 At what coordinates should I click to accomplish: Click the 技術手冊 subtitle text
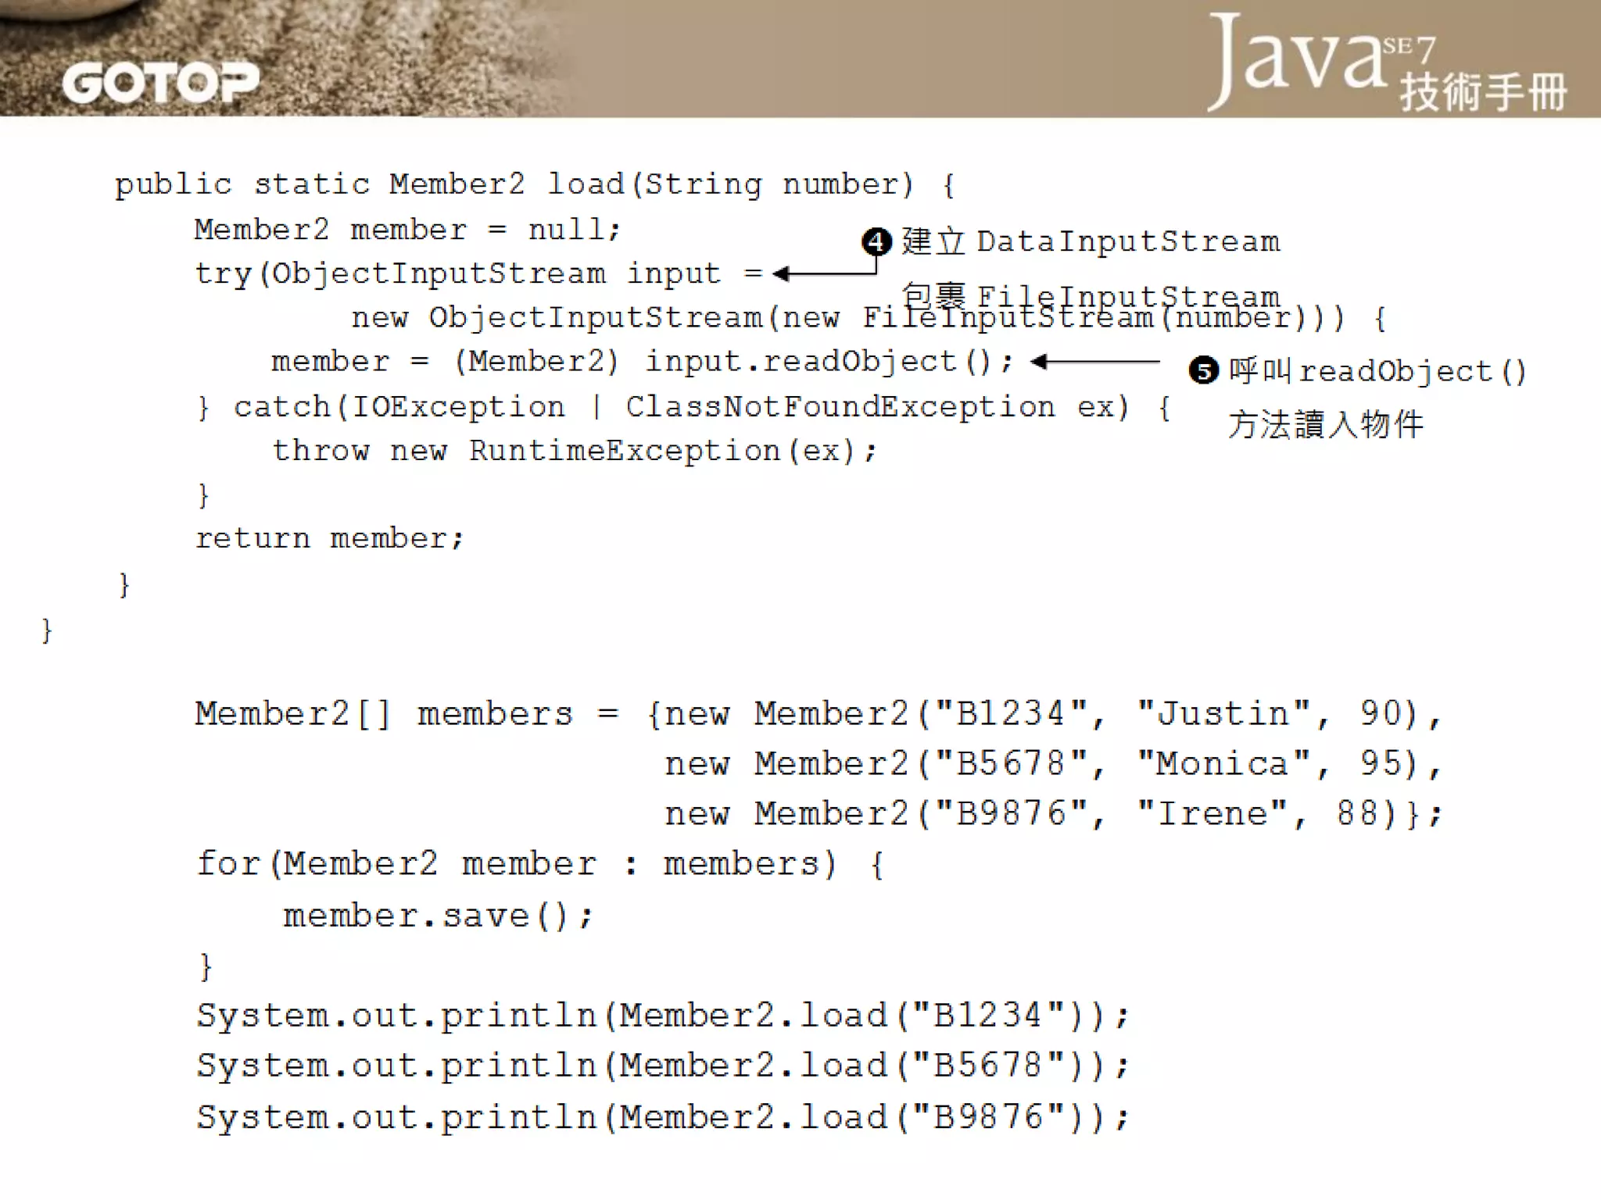1483,92
